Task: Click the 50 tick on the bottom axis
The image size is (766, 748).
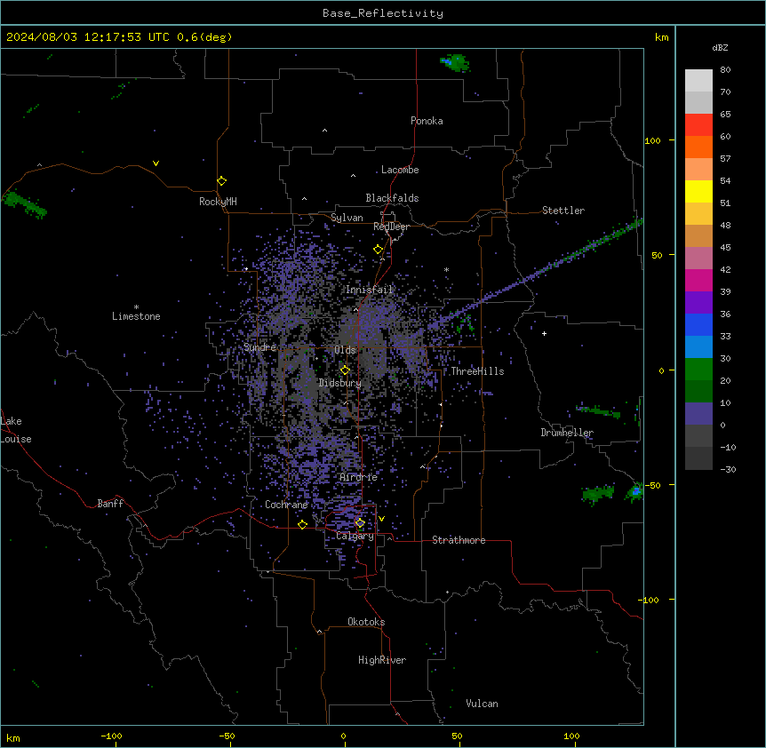Action: [x=457, y=736]
